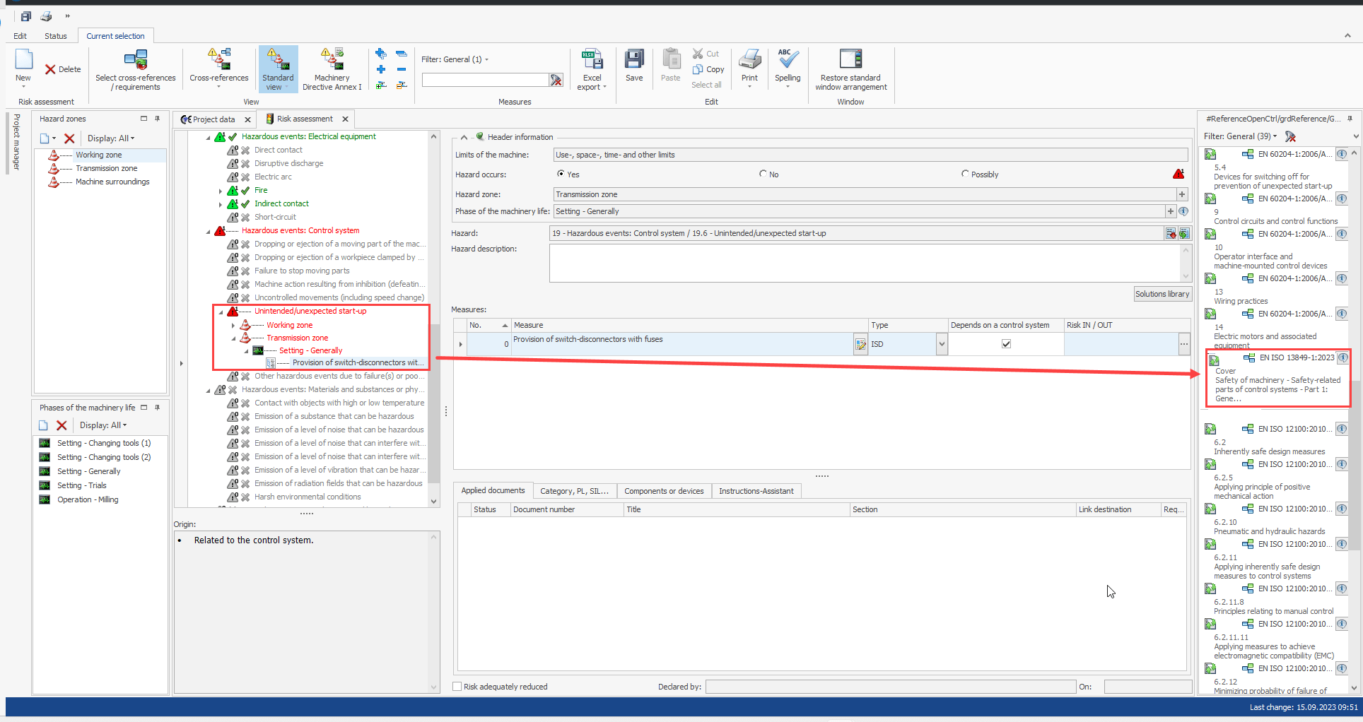The height and width of the screenshot is (722, 1363).
Task: Click Select cross-references / requirements icon
Action: (136, 61)
